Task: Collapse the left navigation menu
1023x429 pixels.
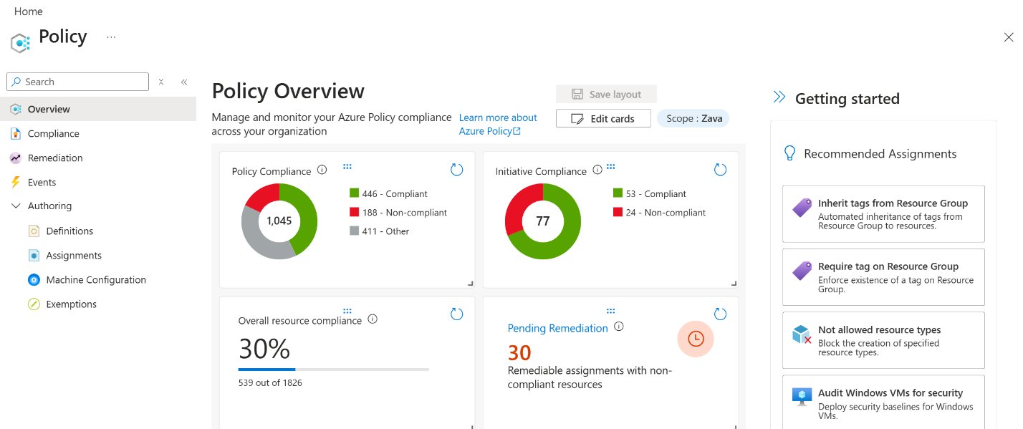Action: [183, 82]
